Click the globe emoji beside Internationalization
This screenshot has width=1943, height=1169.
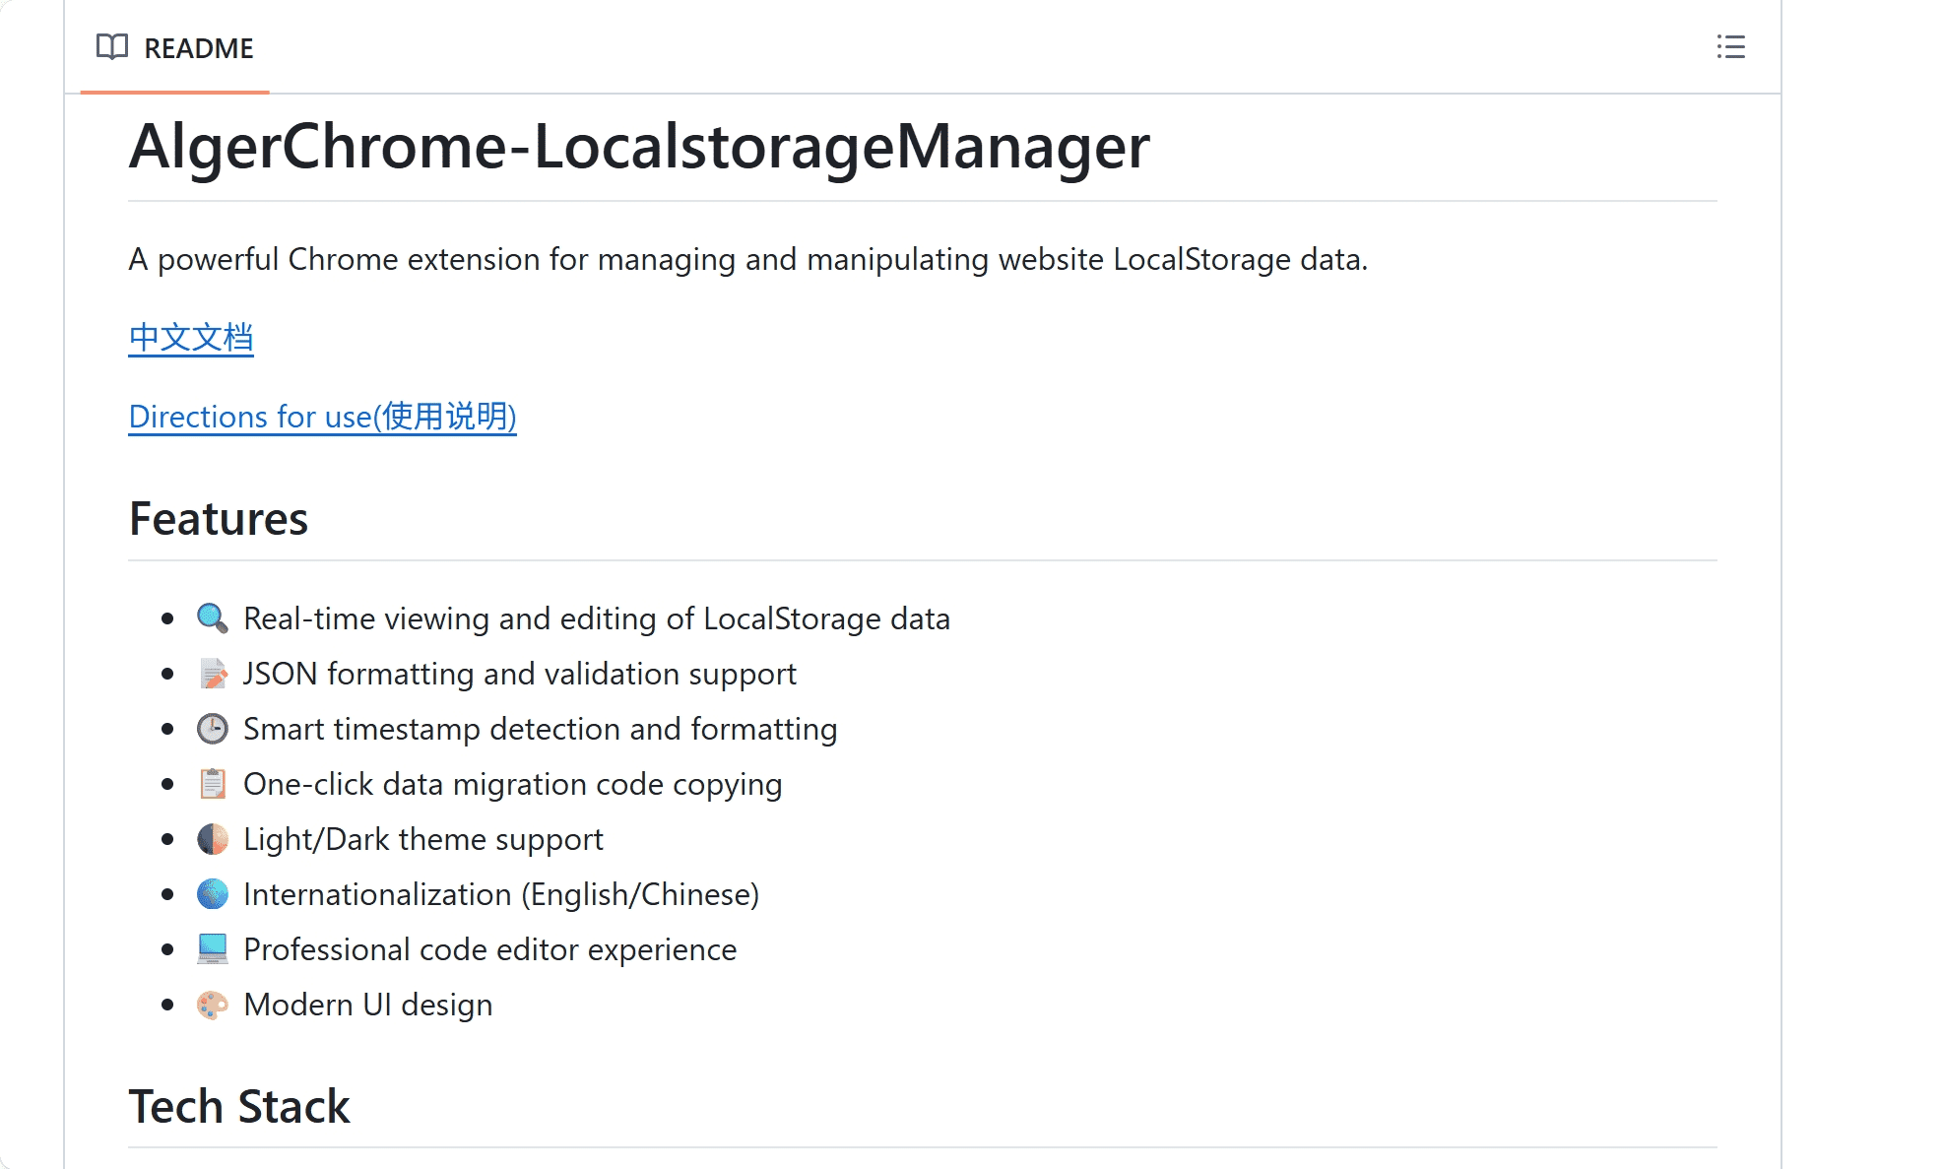click(213, 894)
